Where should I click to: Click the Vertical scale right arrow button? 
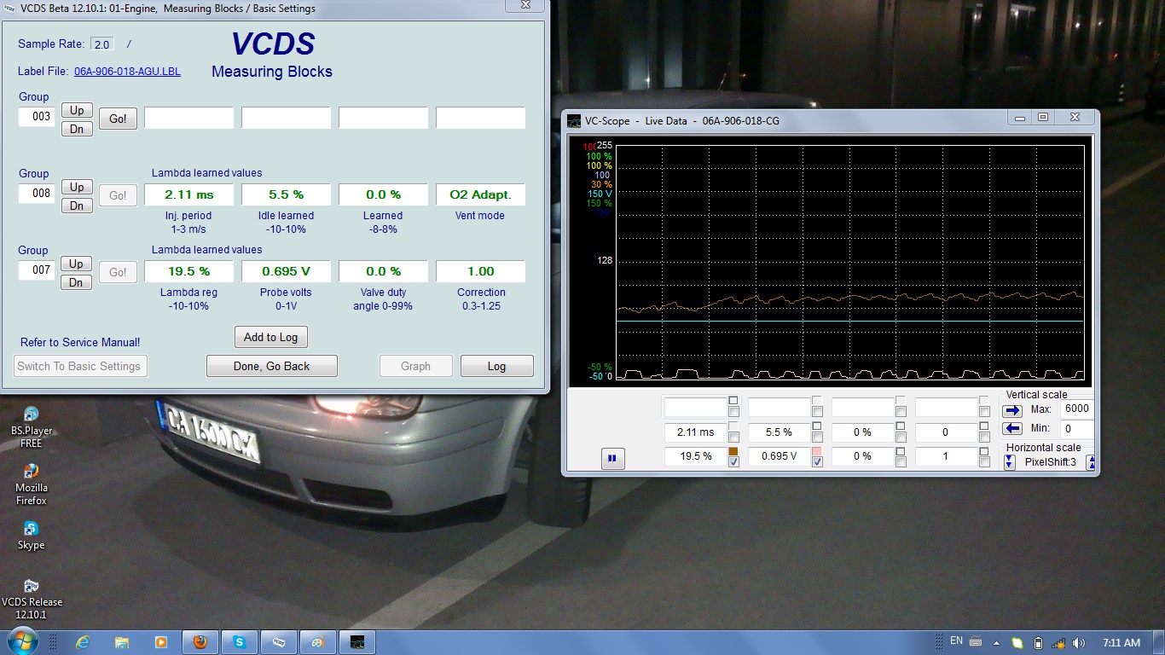[1012, 410]
